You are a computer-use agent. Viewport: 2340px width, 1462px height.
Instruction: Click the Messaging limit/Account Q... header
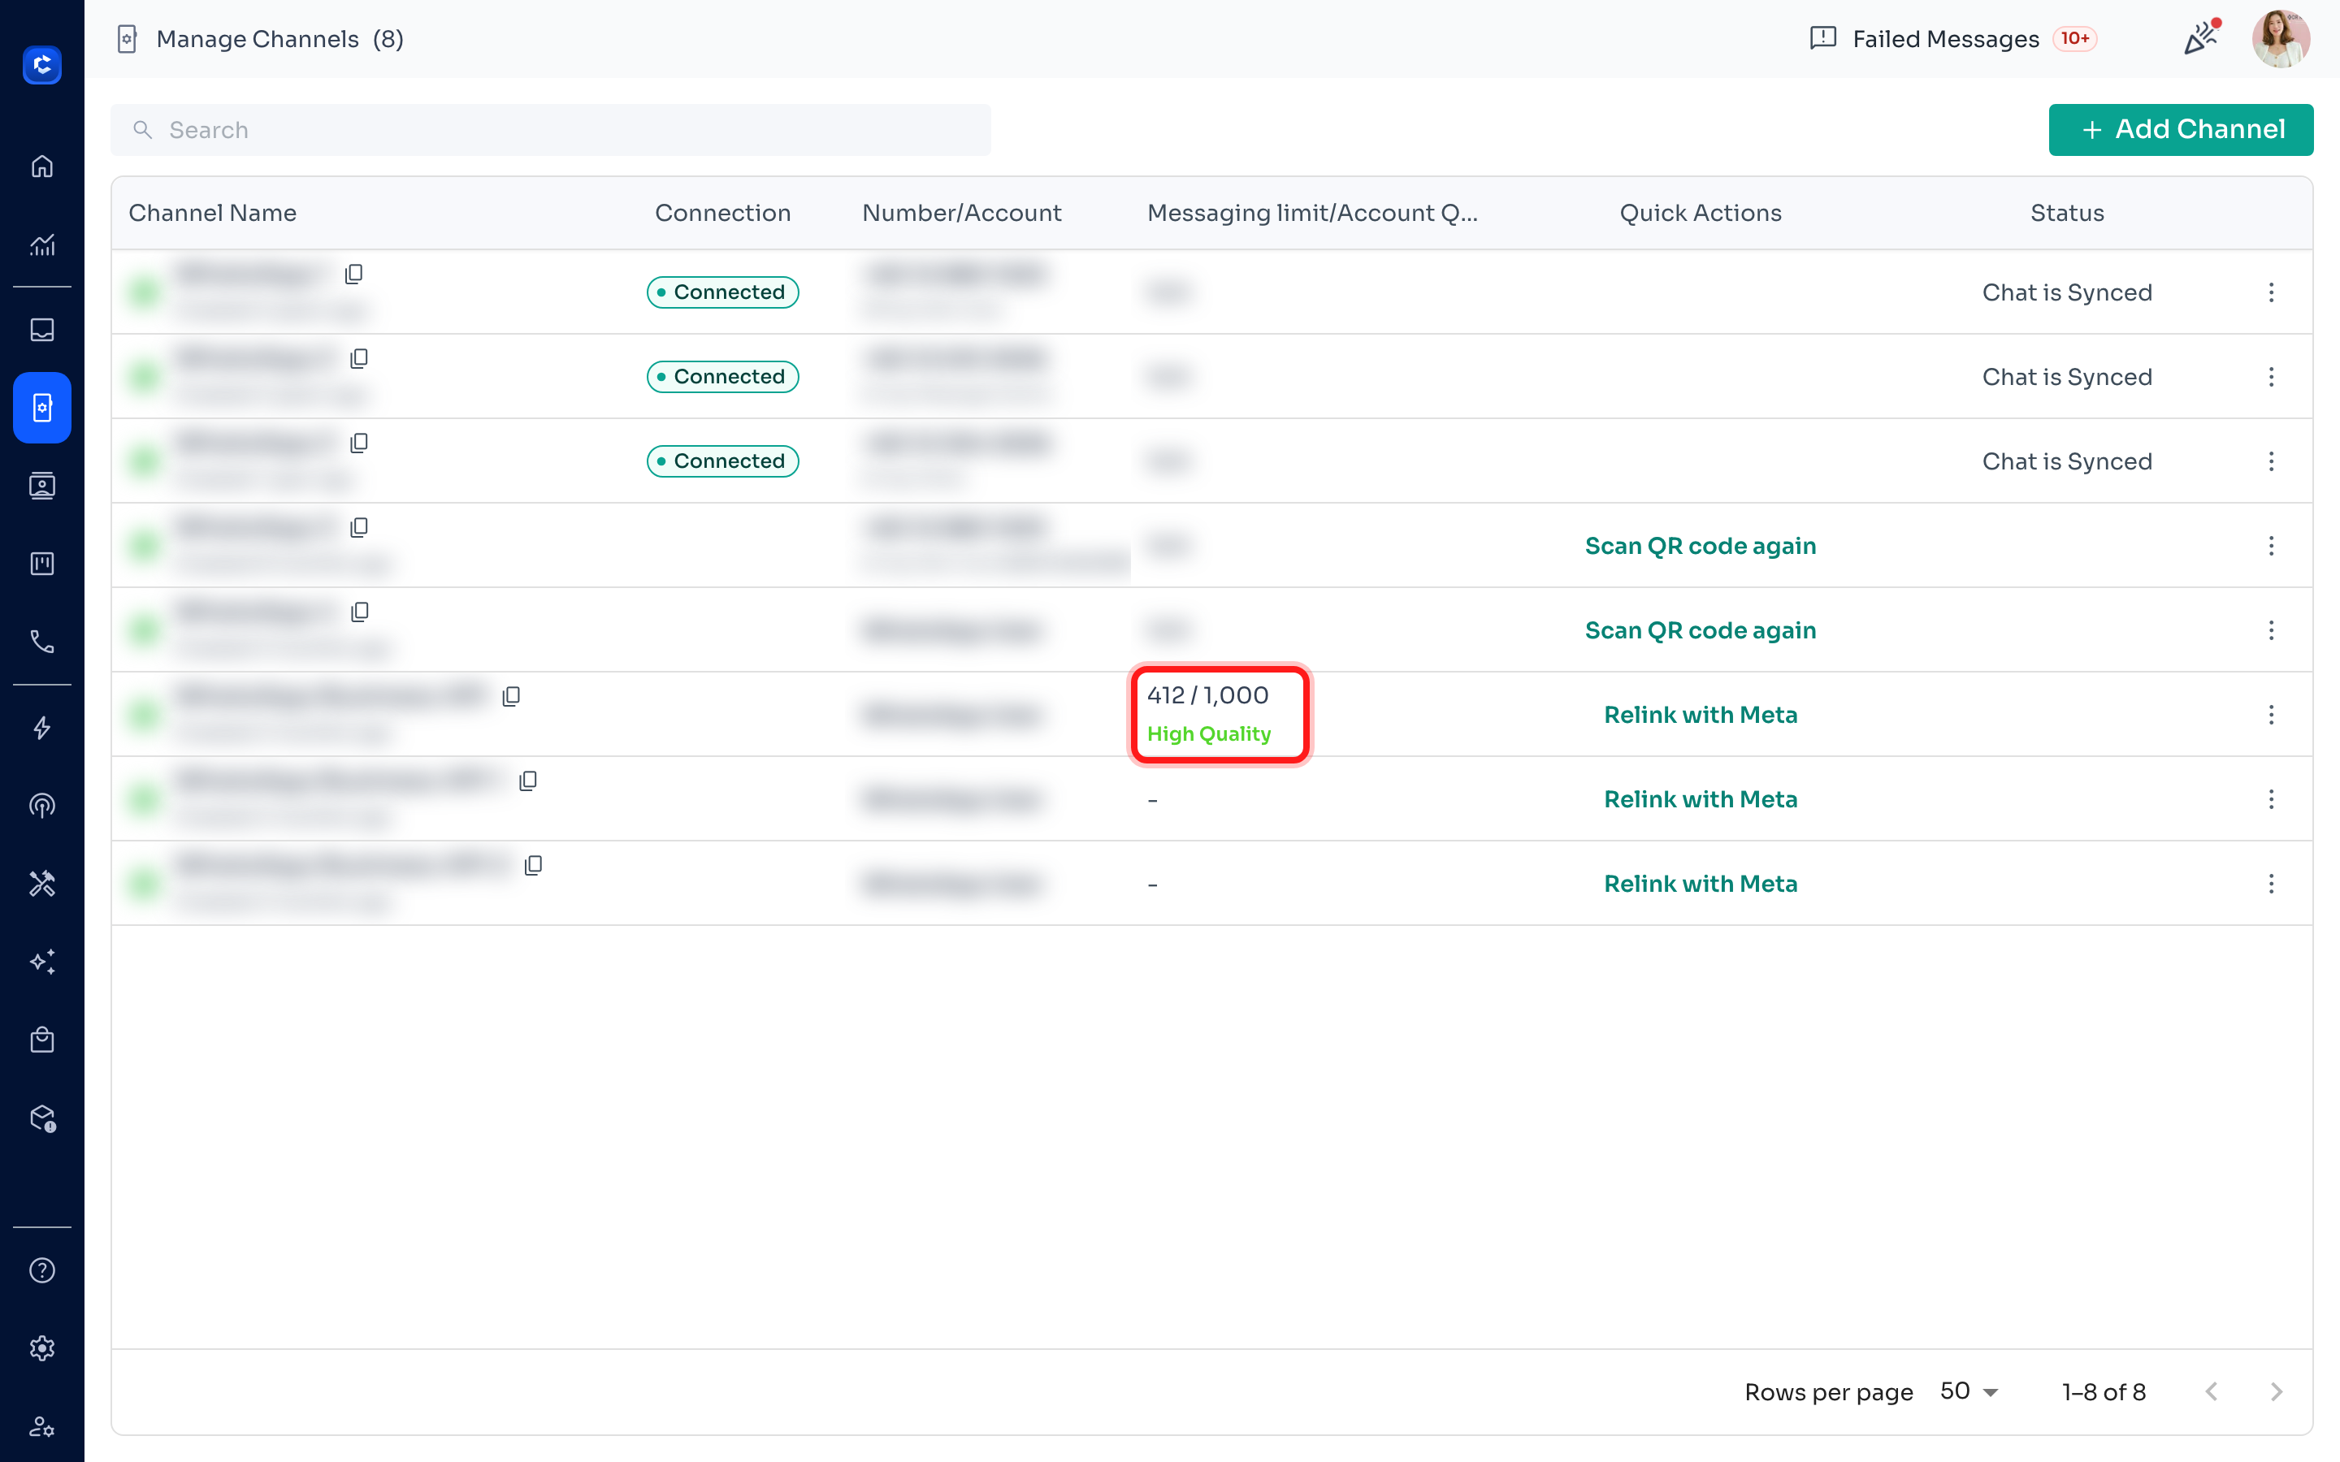1312,213
